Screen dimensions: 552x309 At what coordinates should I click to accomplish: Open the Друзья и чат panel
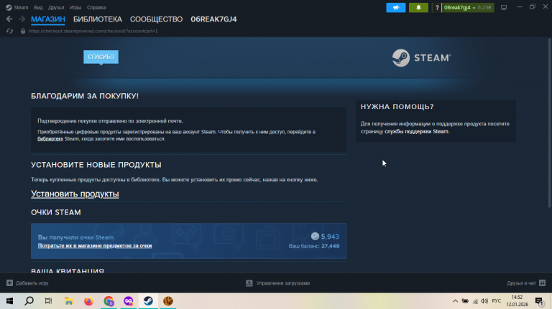[x=521, y=283]
